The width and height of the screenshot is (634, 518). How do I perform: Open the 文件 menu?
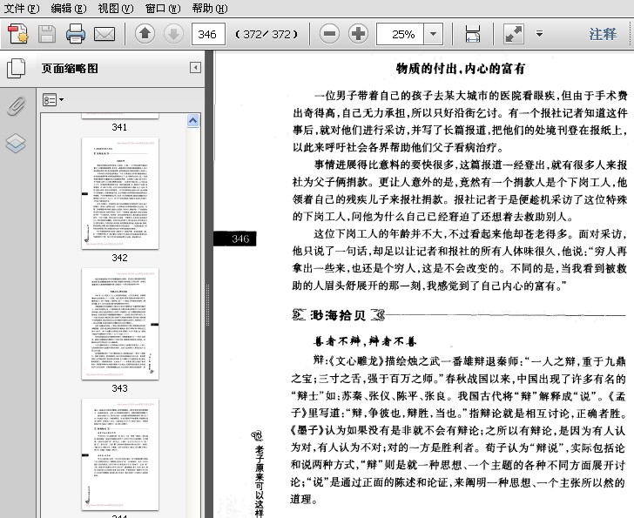(22, 8)
